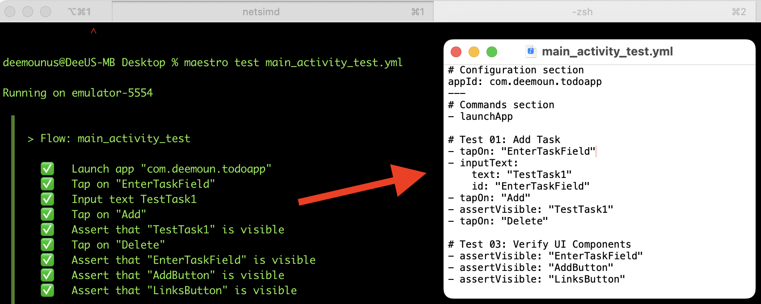Viewport: 761px width, 304px height.
Task: Click "# Configuration section" comment in editor
Action: [516, 70]
